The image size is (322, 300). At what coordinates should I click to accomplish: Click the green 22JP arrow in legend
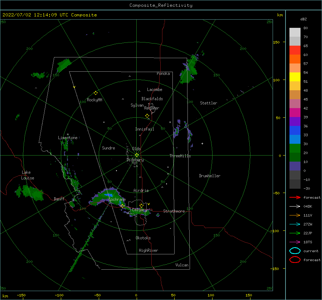point(295,233)
